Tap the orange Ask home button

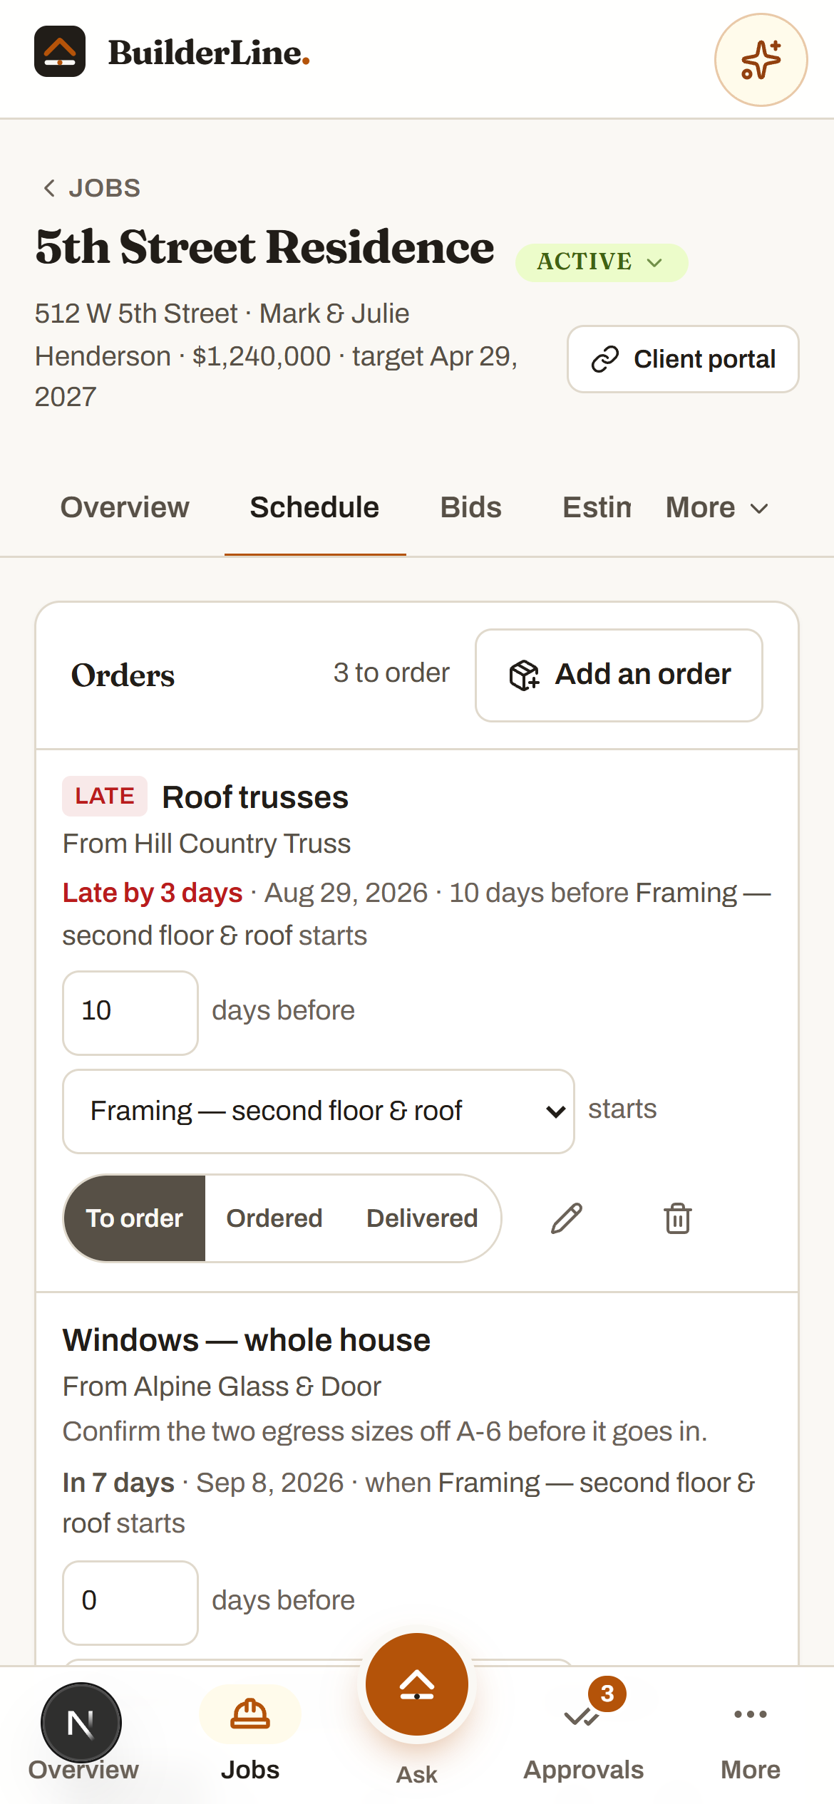[417, 1684]
